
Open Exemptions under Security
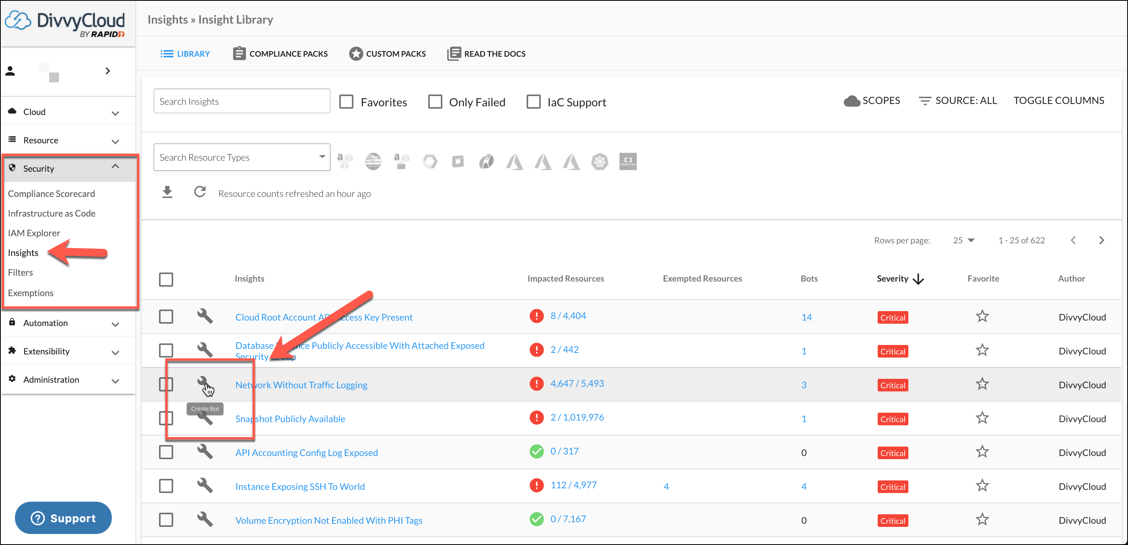click(31, 292)
